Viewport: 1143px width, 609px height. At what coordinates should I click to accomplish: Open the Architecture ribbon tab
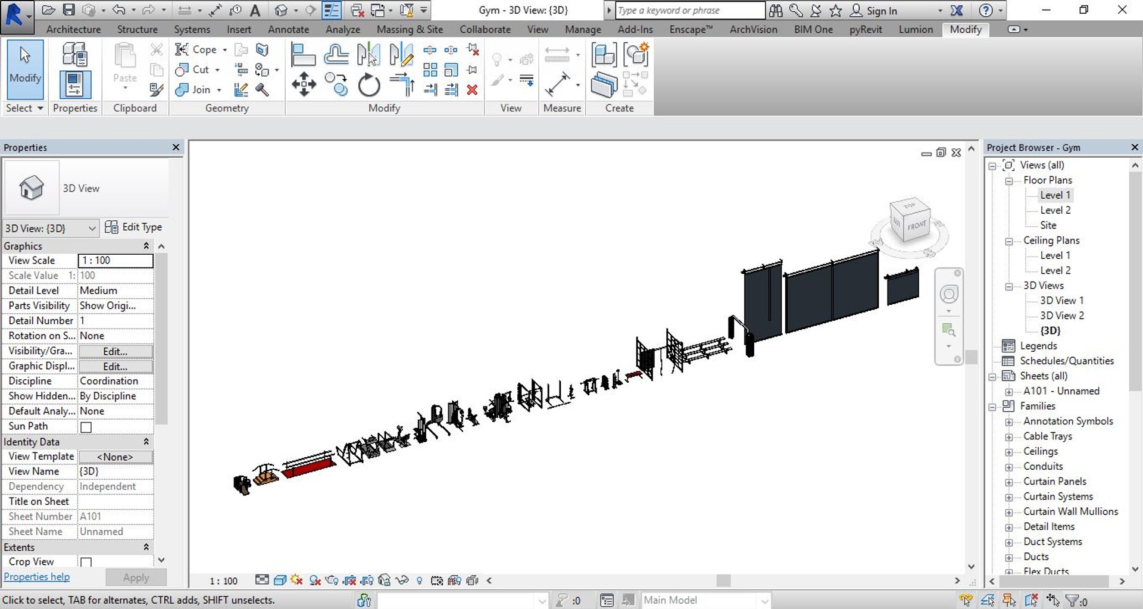[73, 29]
